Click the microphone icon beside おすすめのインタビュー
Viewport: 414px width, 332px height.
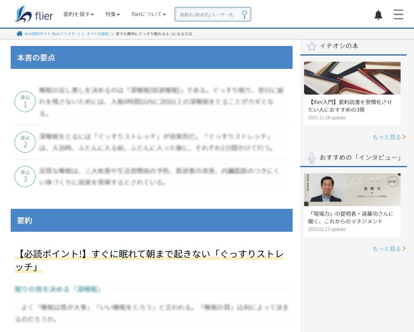pos(311,158)
